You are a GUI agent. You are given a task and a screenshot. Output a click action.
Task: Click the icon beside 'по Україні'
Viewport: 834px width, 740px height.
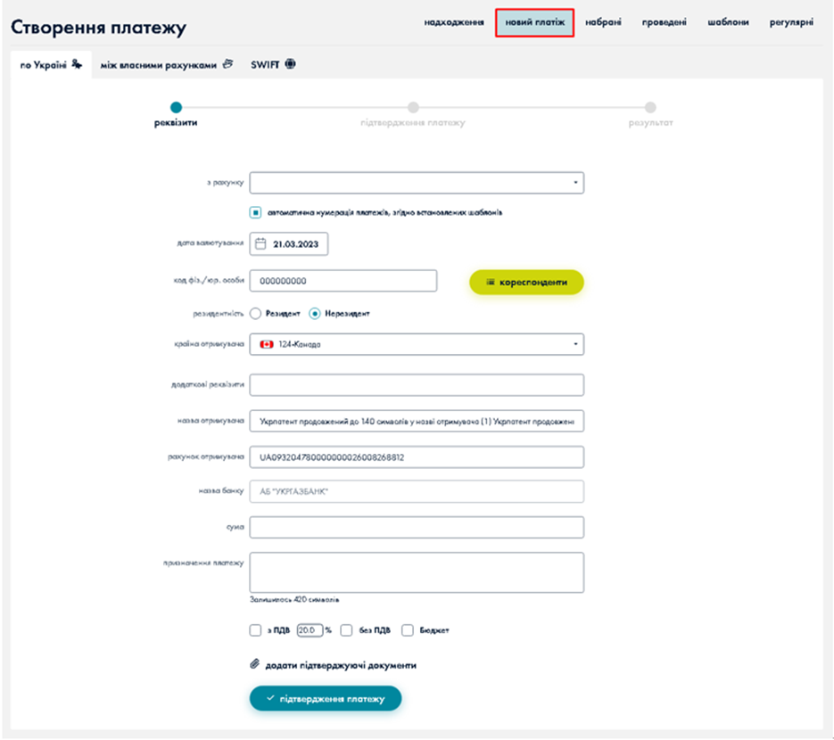[x=77, y=64]
